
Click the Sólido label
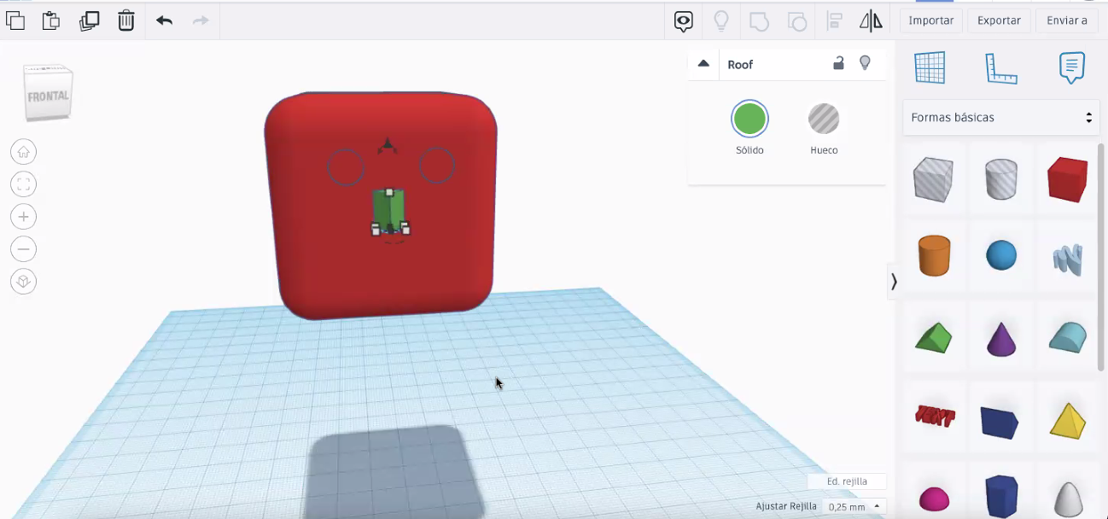tap(749, 150)
